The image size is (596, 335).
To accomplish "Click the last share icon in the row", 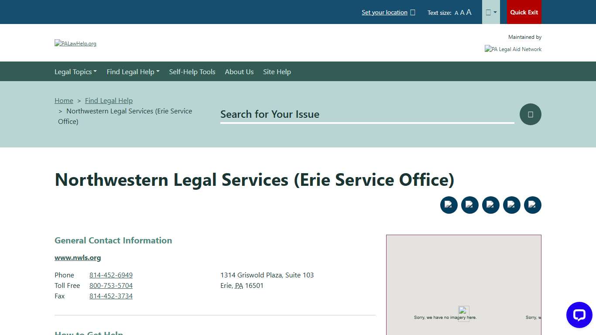I will tap(533, 205).
